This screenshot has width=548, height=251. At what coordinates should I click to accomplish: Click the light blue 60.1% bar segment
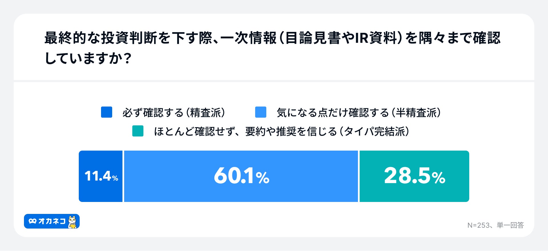click(241, 176)
